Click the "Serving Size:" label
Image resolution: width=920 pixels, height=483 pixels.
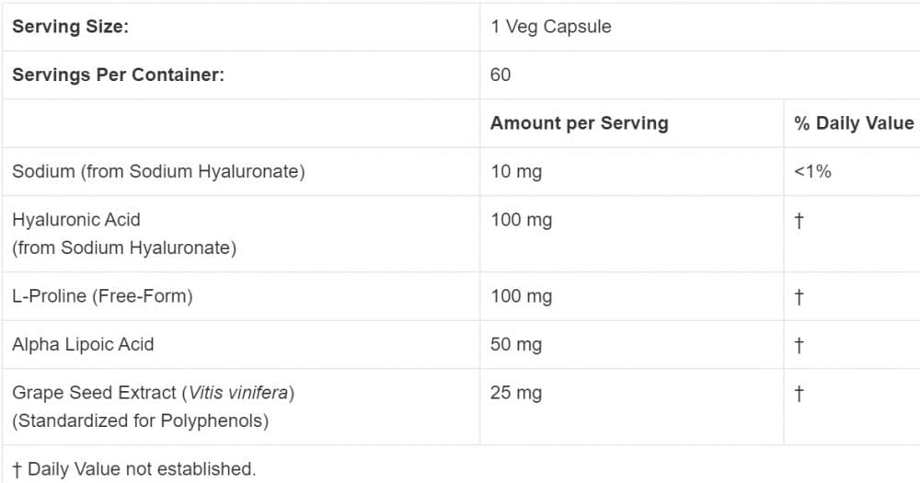click(70, 27)
